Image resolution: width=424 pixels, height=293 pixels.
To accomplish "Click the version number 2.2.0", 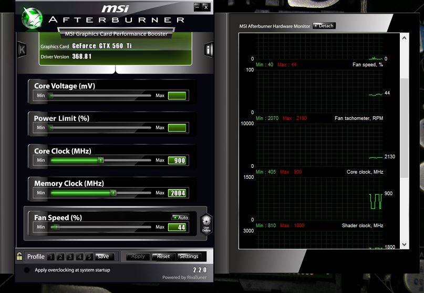I will tap(200, 270).
